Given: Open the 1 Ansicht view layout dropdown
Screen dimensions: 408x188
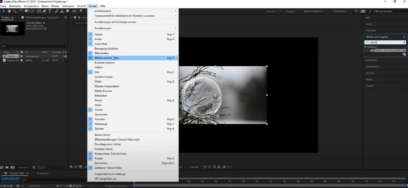Looking at the screenshot, I should [194, 167].
